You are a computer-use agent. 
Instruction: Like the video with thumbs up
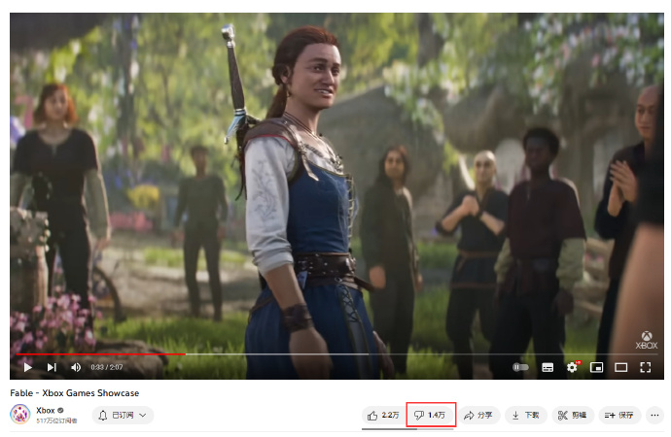coord(383,415)
